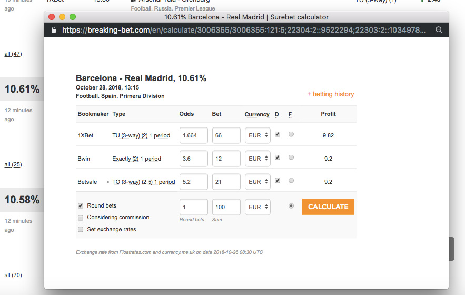This screenshot has width=465, height=295.
Task: Click the 1XBet profit value 9.82
Action: coord(328,135)
